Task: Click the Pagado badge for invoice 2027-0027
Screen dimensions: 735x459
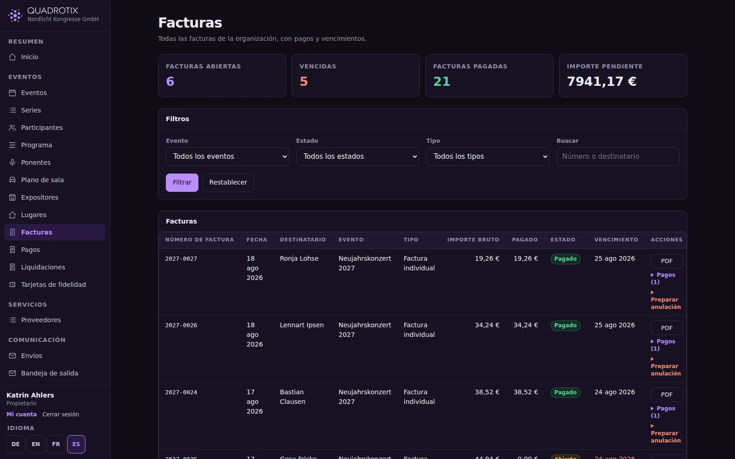Action: (x=565, y=259)
